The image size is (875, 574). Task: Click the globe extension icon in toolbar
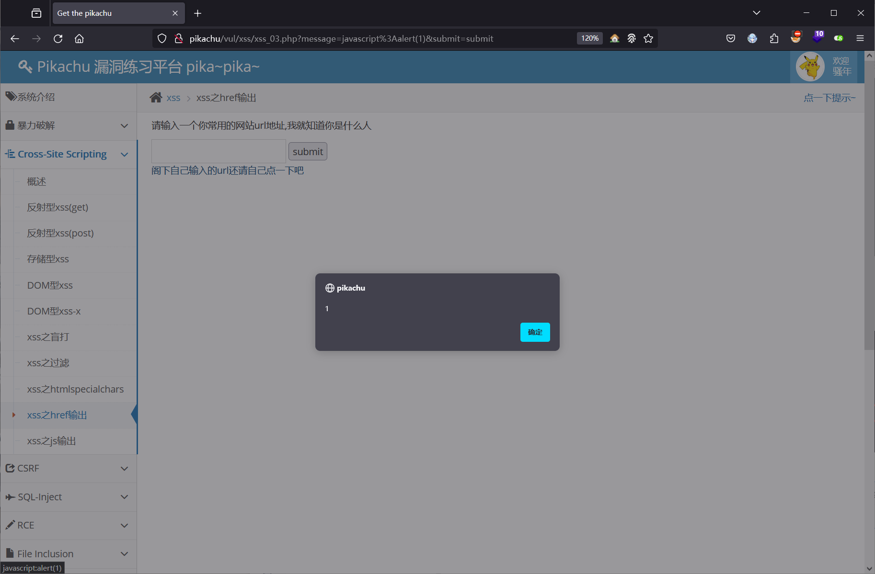[752, 38]
